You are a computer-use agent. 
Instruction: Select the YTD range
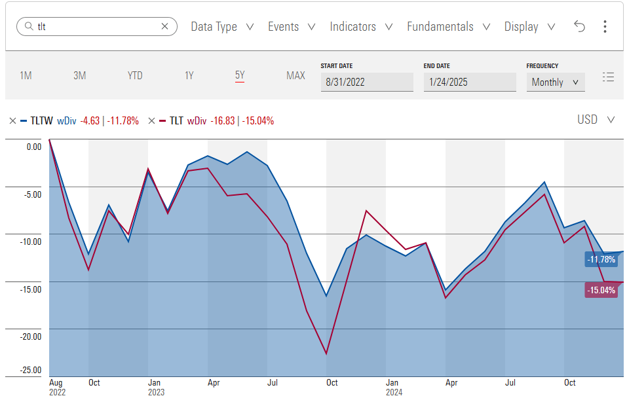[x=134, y=75]
